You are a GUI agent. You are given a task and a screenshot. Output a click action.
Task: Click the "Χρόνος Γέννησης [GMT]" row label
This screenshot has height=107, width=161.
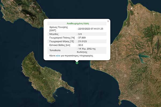[58, 29]
